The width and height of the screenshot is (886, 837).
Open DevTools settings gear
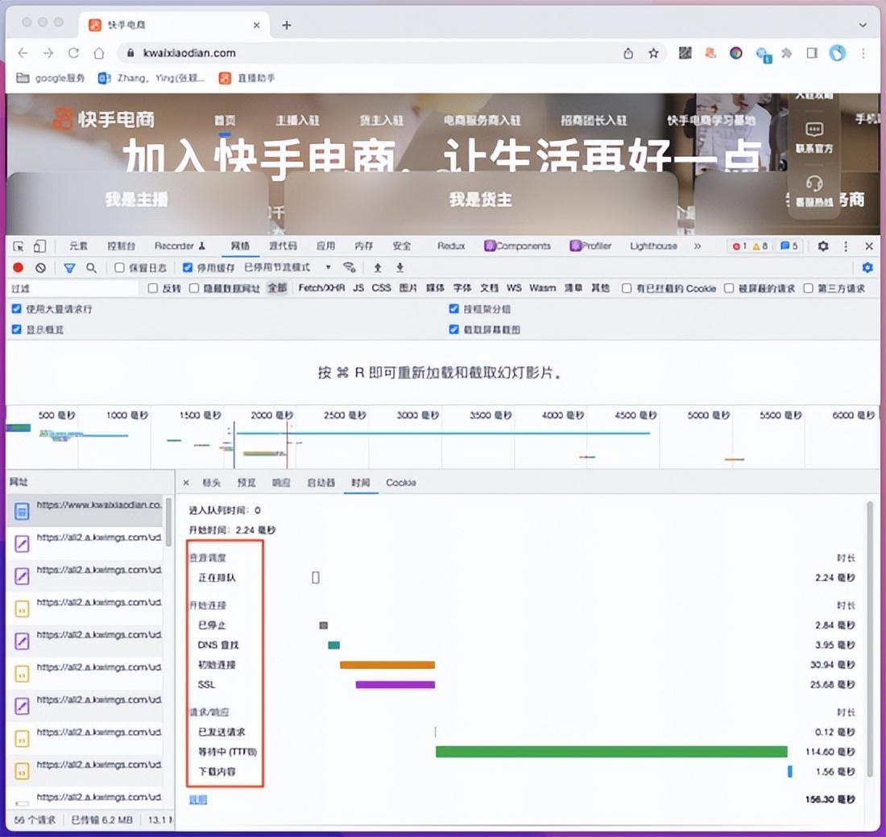(x=822, y=246)
